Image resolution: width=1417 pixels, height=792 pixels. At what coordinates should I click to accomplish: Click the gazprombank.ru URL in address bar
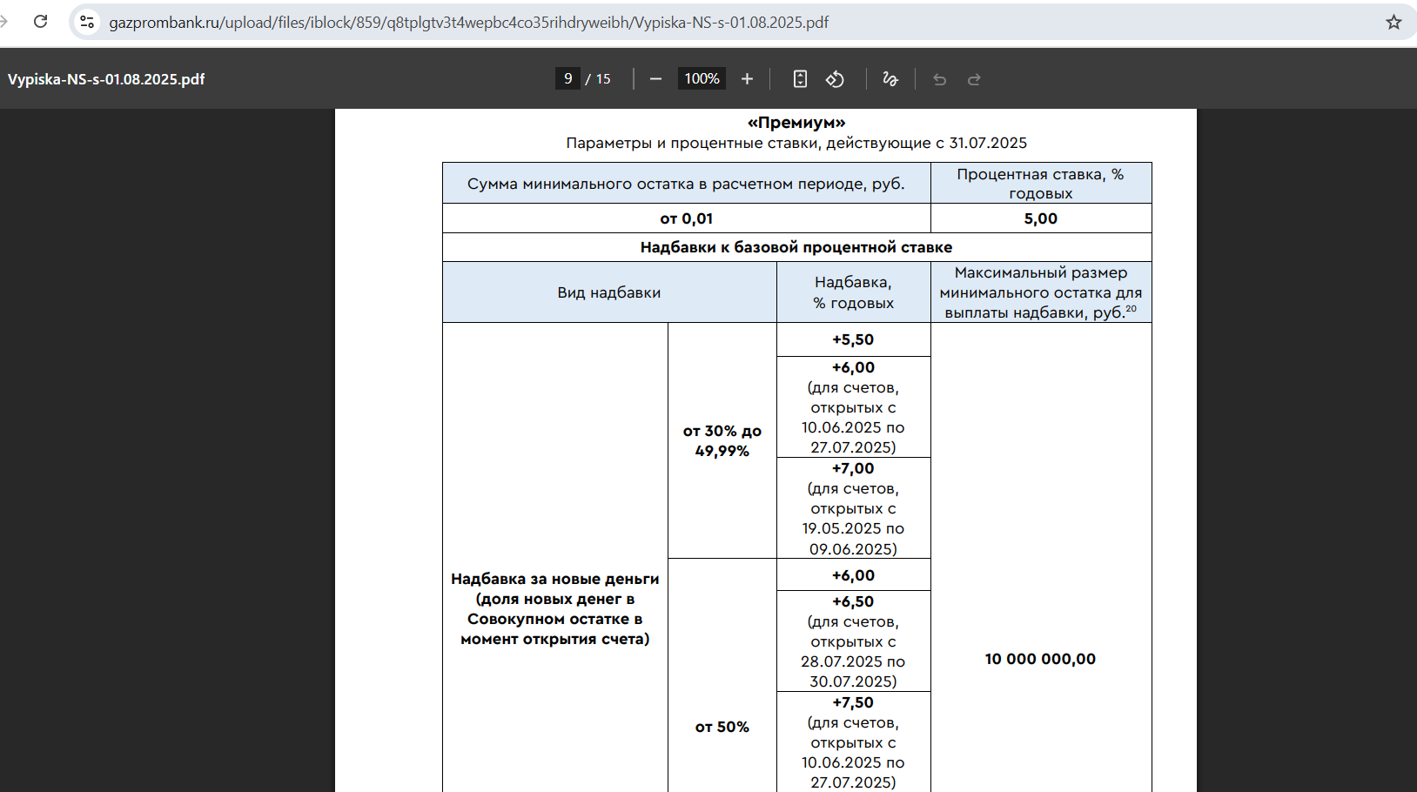[468, 22]
